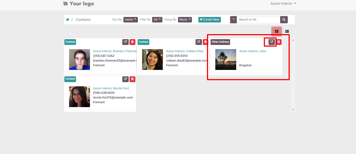
Task: Edit the Nicole Ford contact
Action: coord(125,79)
